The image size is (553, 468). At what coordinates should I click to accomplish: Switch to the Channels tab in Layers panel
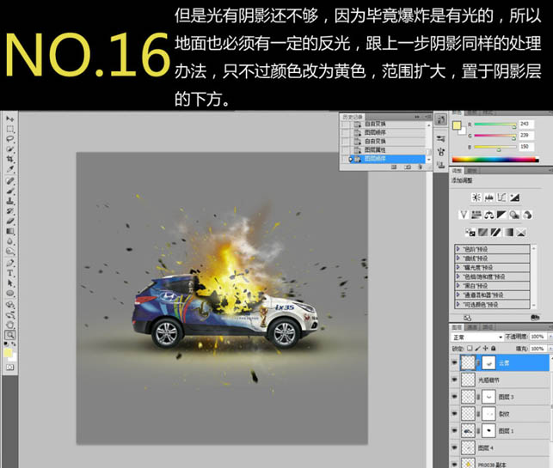click(472, 327)
